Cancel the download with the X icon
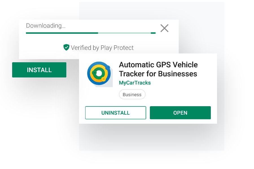 point(165,28)
